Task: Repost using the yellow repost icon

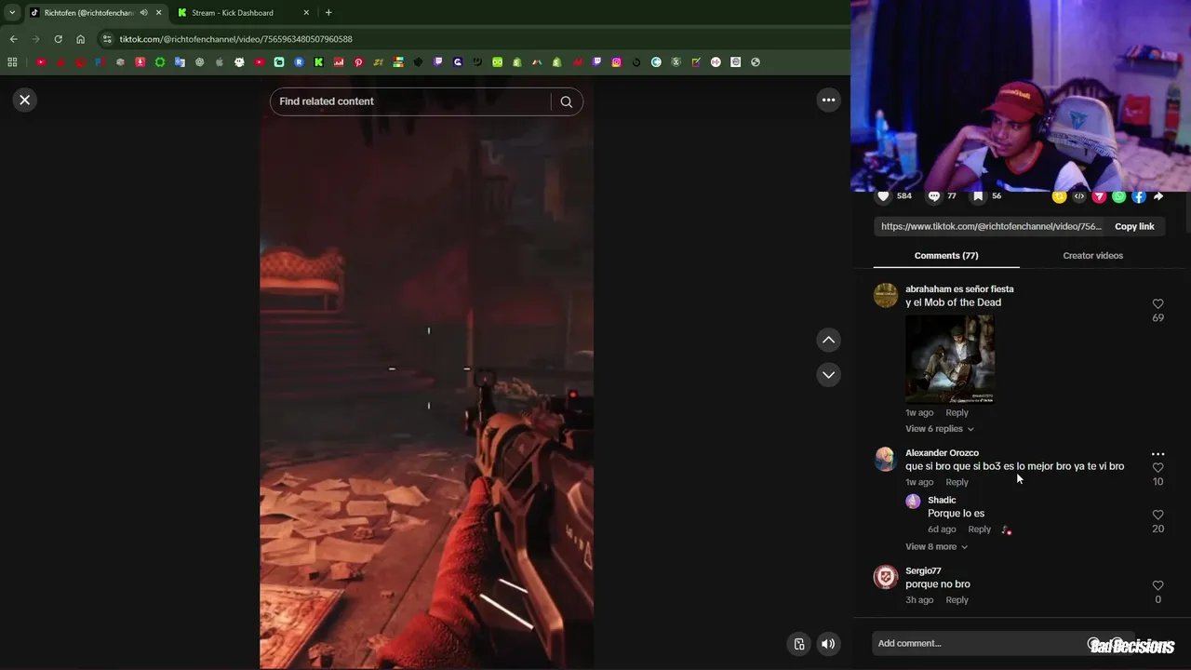Action: tap(1059, 196)
